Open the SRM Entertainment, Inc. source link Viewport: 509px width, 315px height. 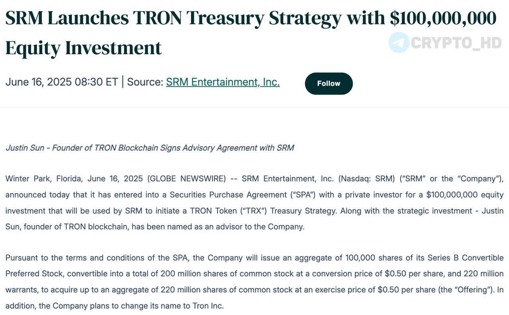(223, 82)
